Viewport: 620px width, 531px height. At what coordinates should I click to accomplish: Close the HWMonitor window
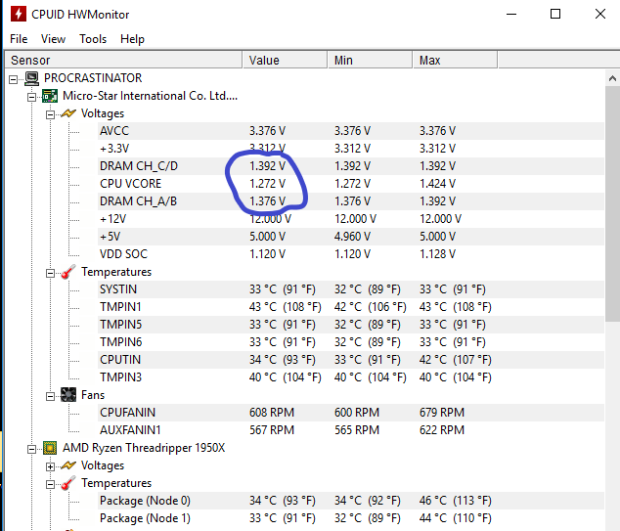tap(600, 14)
